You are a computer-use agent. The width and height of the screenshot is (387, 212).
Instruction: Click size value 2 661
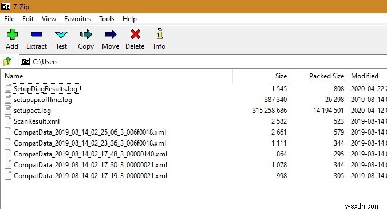coord(279,132)
